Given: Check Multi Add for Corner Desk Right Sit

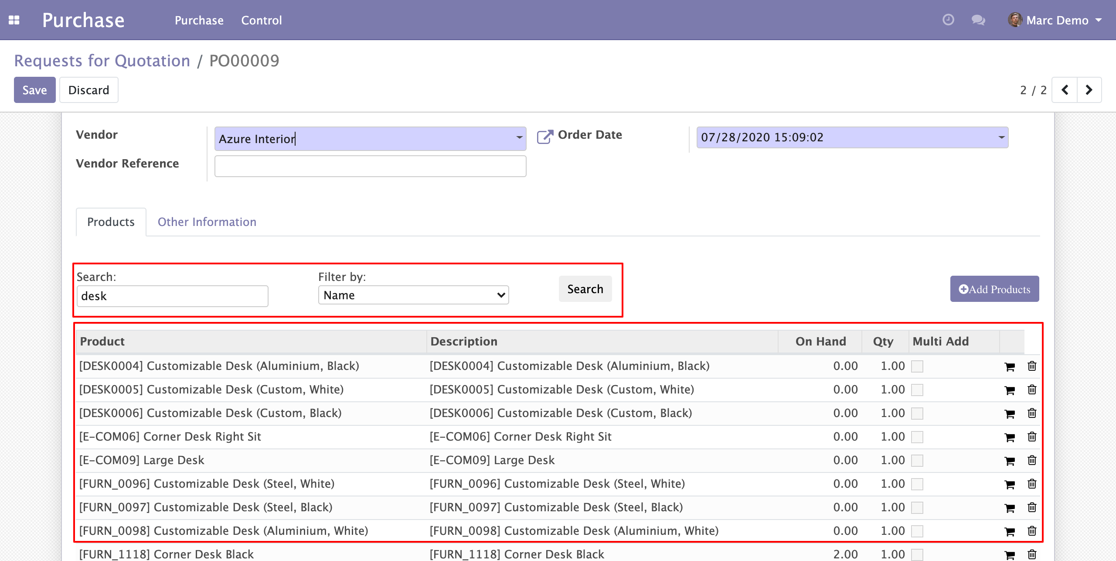Looking at the screenshot, I should pos(917,437).
